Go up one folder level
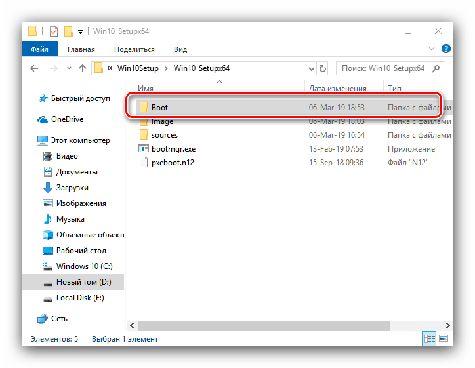Viewport: 475px width, 368px height. [83, 68]
